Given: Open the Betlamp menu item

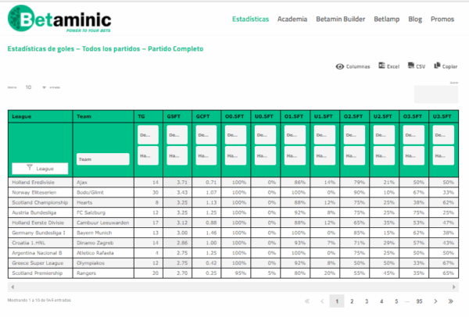Looking at the screenshot, I should 386,19.
